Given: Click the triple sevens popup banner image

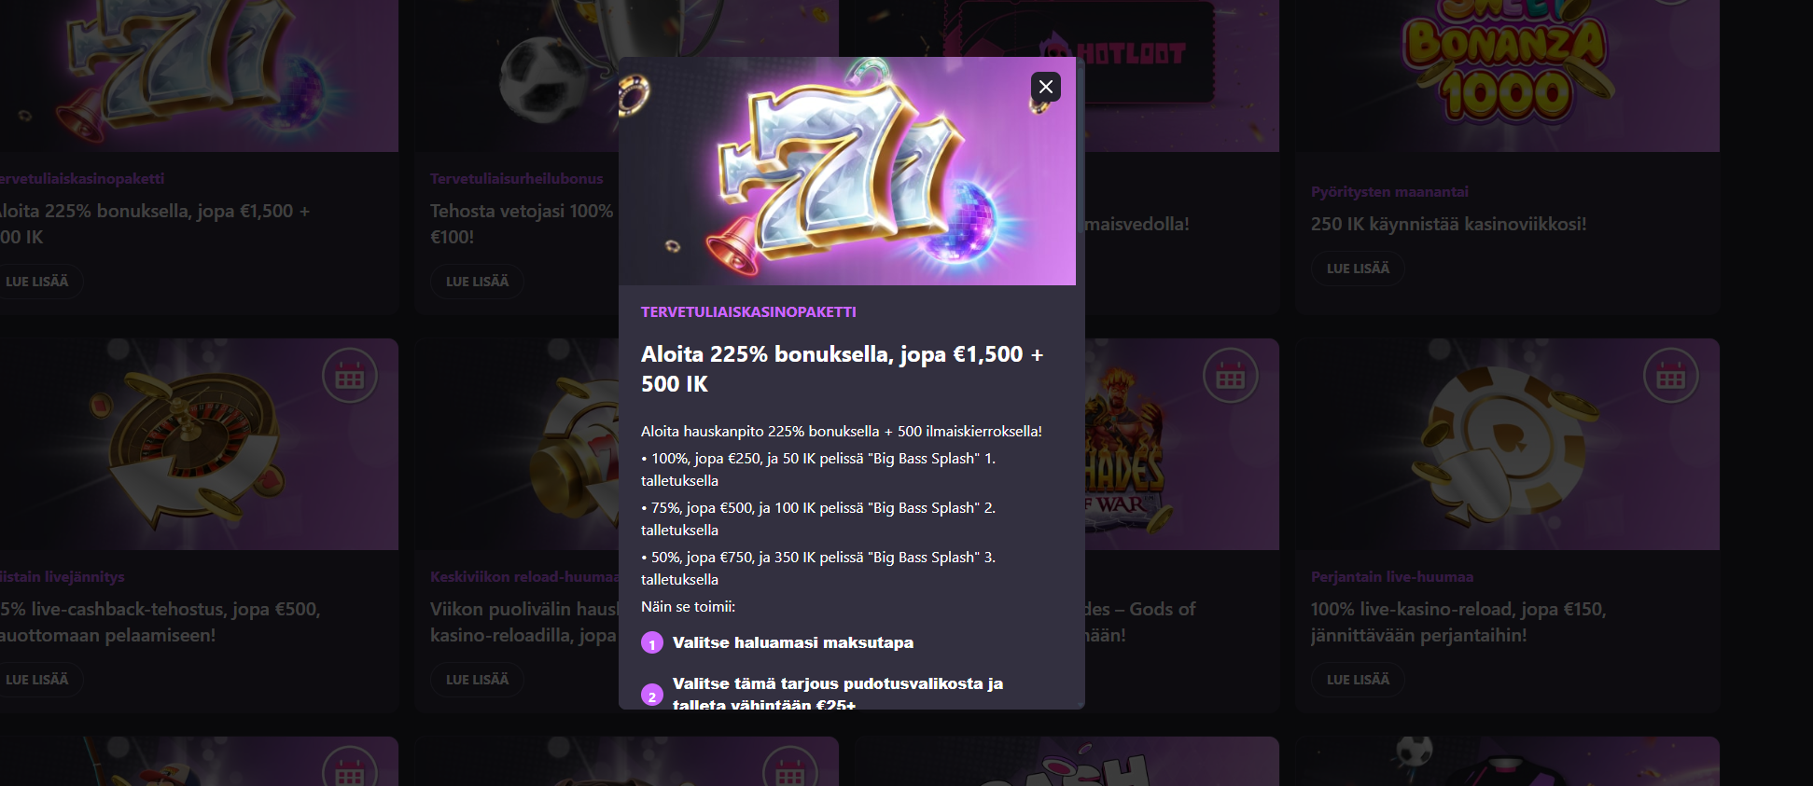Looking at the screenshot, I should (x=846, y=171).
